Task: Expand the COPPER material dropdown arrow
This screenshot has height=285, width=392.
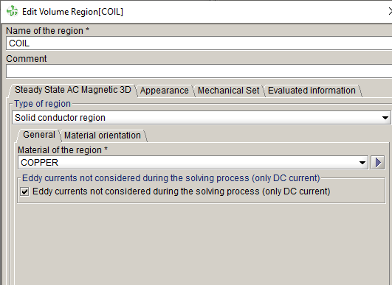Action: click(x=362, y=163)
